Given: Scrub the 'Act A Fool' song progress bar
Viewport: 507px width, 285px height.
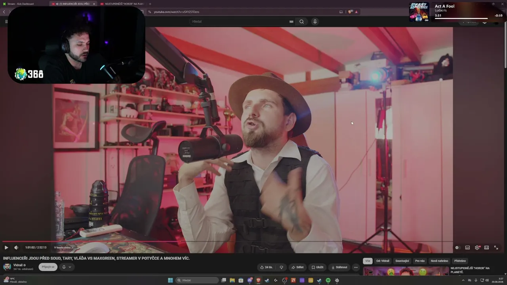Looking at the screenshot, I should 461,19.
